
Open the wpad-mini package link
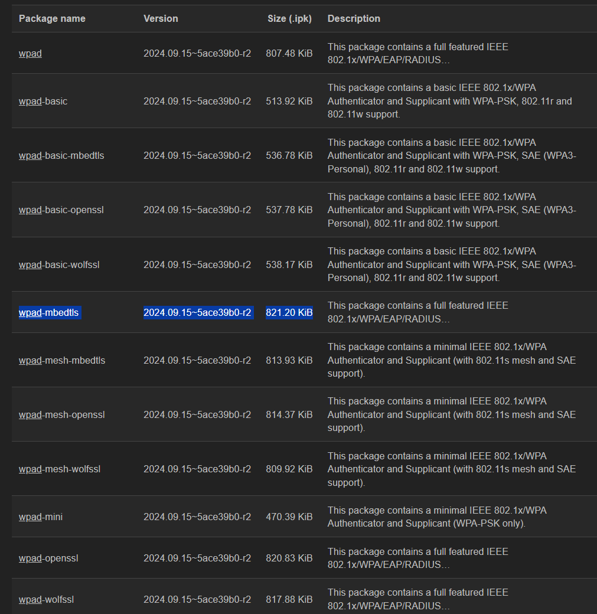pos(41,517)
